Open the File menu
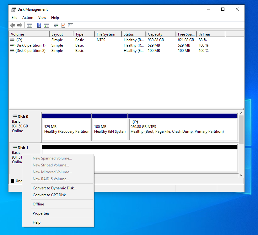This screenshot has height=235, width=258. pyautogui.click(x=14, y=18)
